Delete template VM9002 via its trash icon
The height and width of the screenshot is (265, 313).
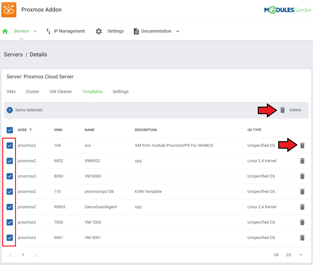[302, 161]
